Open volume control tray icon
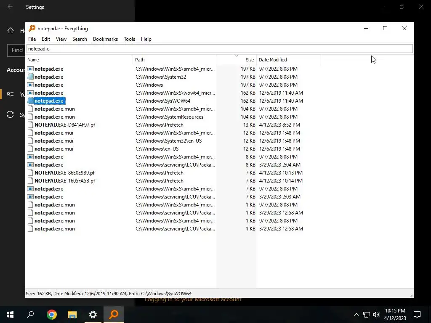The height and width of the screenshot is (323, 431). point(376,315)
